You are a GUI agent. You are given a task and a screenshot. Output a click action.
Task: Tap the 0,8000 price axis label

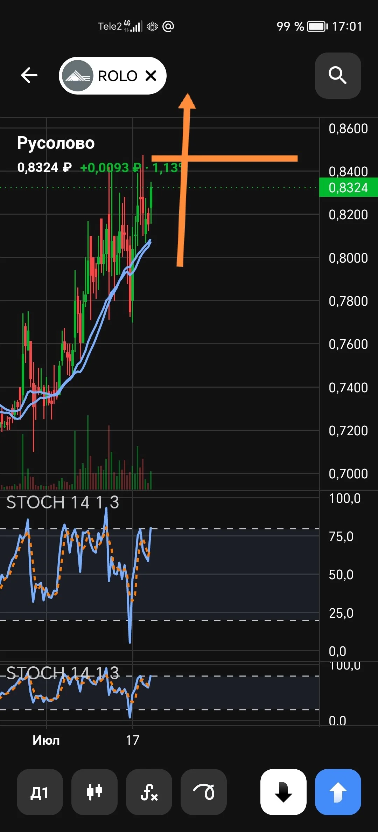tap(348, 258)
